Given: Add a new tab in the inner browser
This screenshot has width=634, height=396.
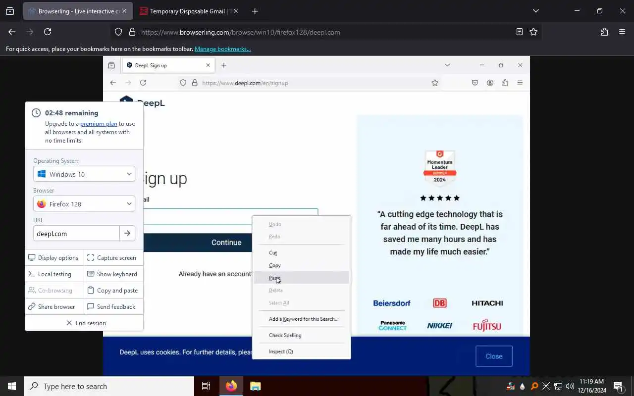Looking at the screenshot, I should [223, 65].
